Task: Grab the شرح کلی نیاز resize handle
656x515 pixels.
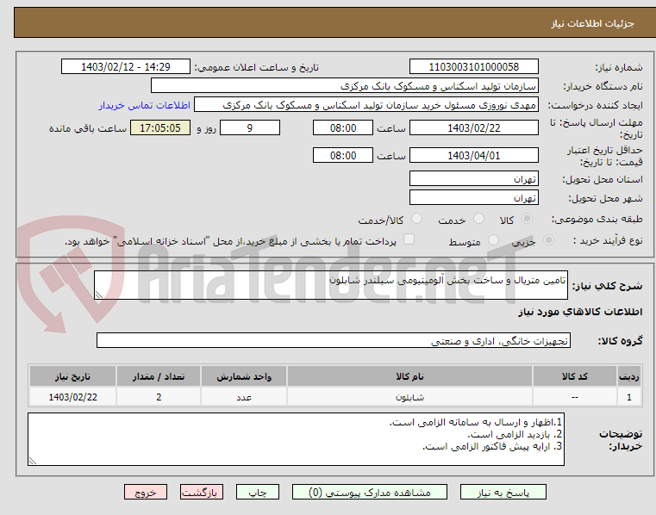Action: pyautogui.click(x=99, y=295)
